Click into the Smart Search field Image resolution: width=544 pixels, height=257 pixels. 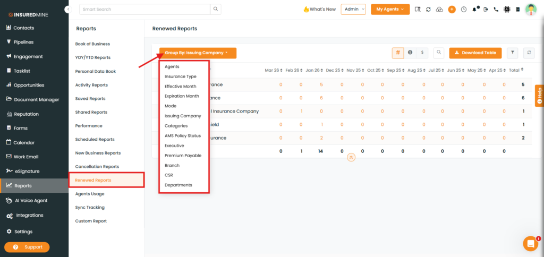click(144, 9)
